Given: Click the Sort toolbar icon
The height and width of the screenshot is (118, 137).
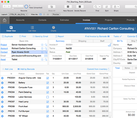Looking at the screenshot, I should coord(107,7).
